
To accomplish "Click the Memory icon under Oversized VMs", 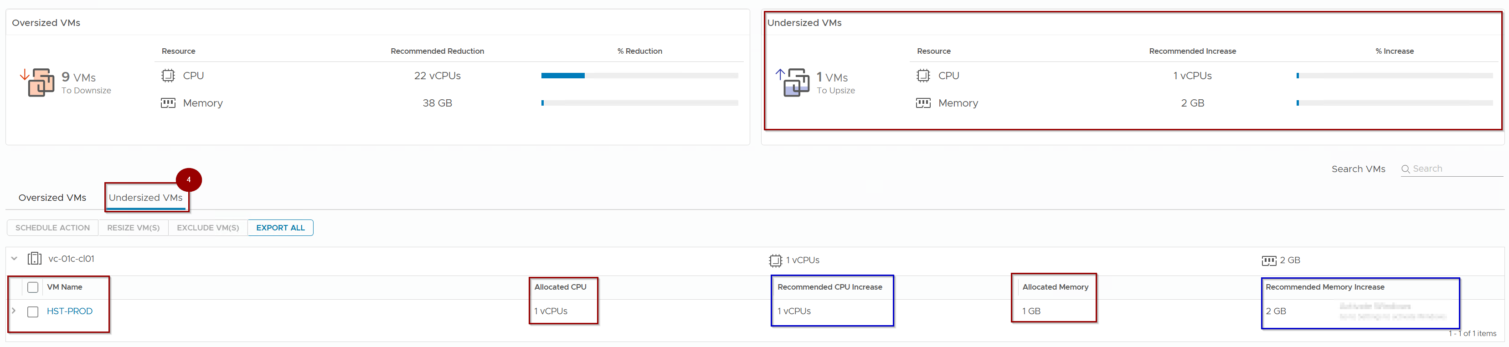I will click(x=168, y=103).
